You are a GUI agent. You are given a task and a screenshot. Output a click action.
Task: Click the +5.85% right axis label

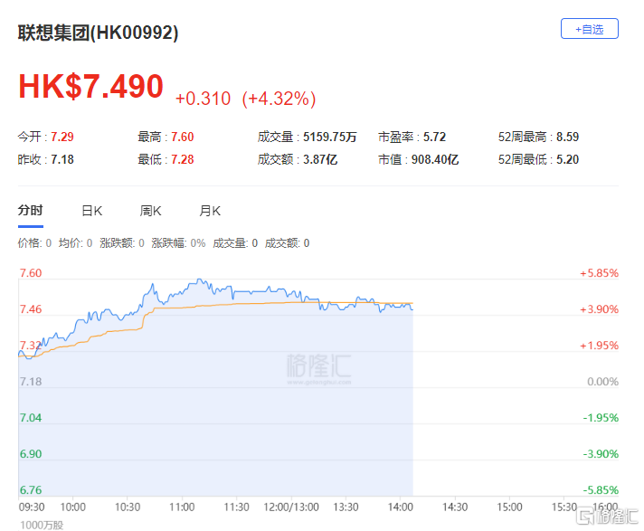click(600, 273)
